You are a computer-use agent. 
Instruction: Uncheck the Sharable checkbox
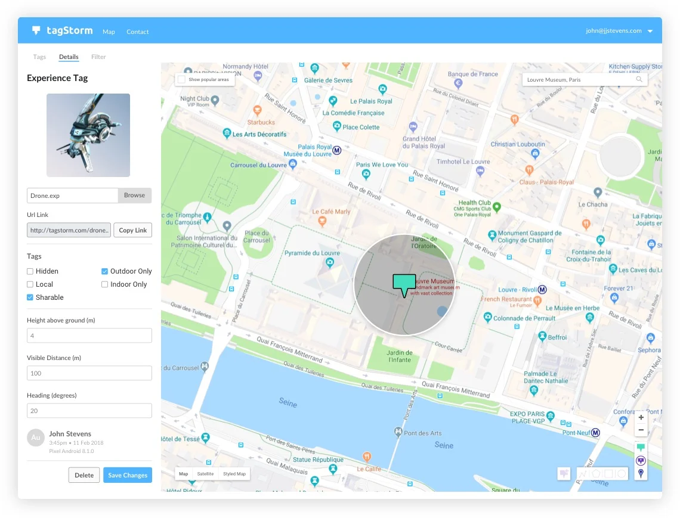(x=30, y=297)
